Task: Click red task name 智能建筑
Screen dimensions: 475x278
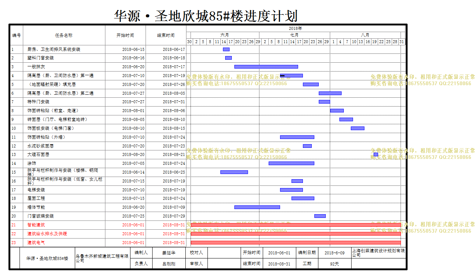Action: pyautogui.click(x=36, y=225)
